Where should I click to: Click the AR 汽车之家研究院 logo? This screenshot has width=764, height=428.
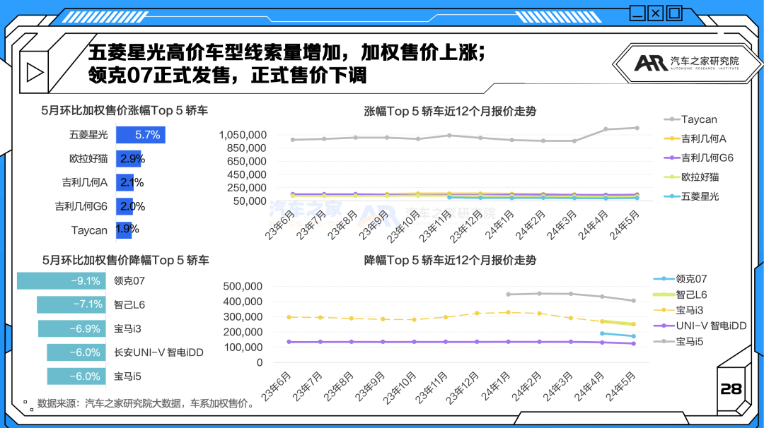[x=686, y=64]
